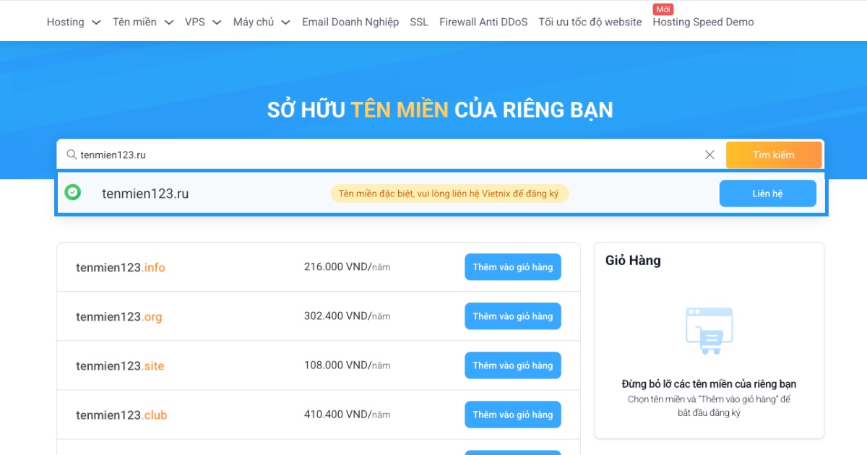
Task: Click the X icon to clear the search field
Action: click(x=709, y=154)
